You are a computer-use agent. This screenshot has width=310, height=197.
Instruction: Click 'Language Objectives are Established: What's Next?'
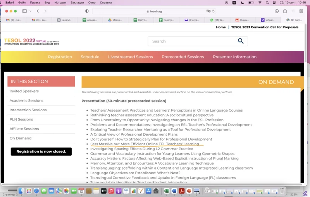point(135,173)
